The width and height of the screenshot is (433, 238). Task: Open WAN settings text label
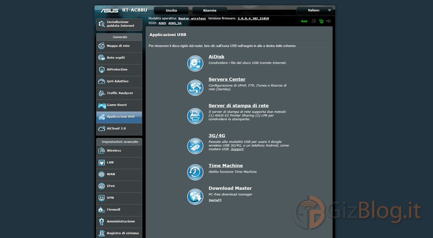111,174
